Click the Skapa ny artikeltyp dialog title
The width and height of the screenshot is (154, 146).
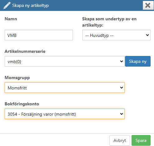coord(31,5)
